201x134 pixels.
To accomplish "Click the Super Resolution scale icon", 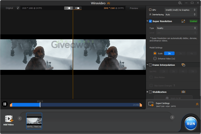I will pyautogui.click(x=183, y=21).
